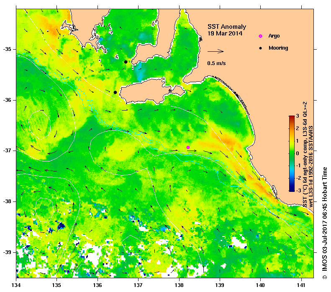Click the 'wrt L3S-1d 1992-2016 SSTAARS' caption
The image size is (331, 292).
pos(311,166)
